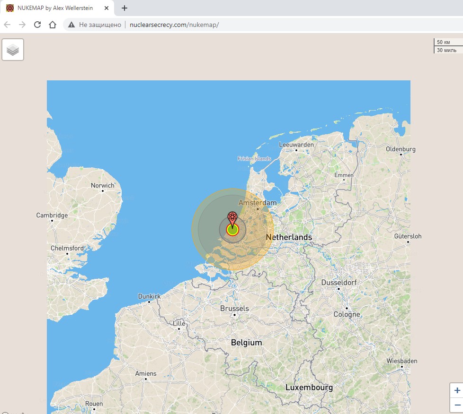The image size is (463, 414).
Task: Click the Lille city label
Action: 178,323
